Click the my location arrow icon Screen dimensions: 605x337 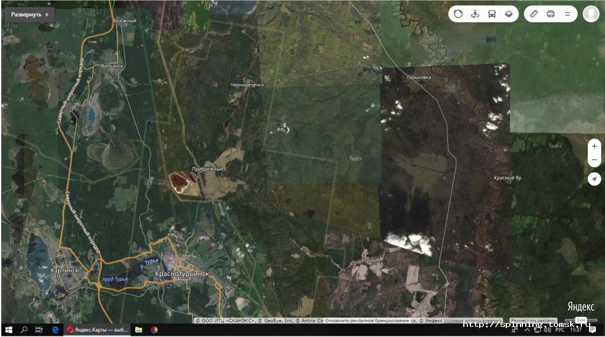click(594, 179)
